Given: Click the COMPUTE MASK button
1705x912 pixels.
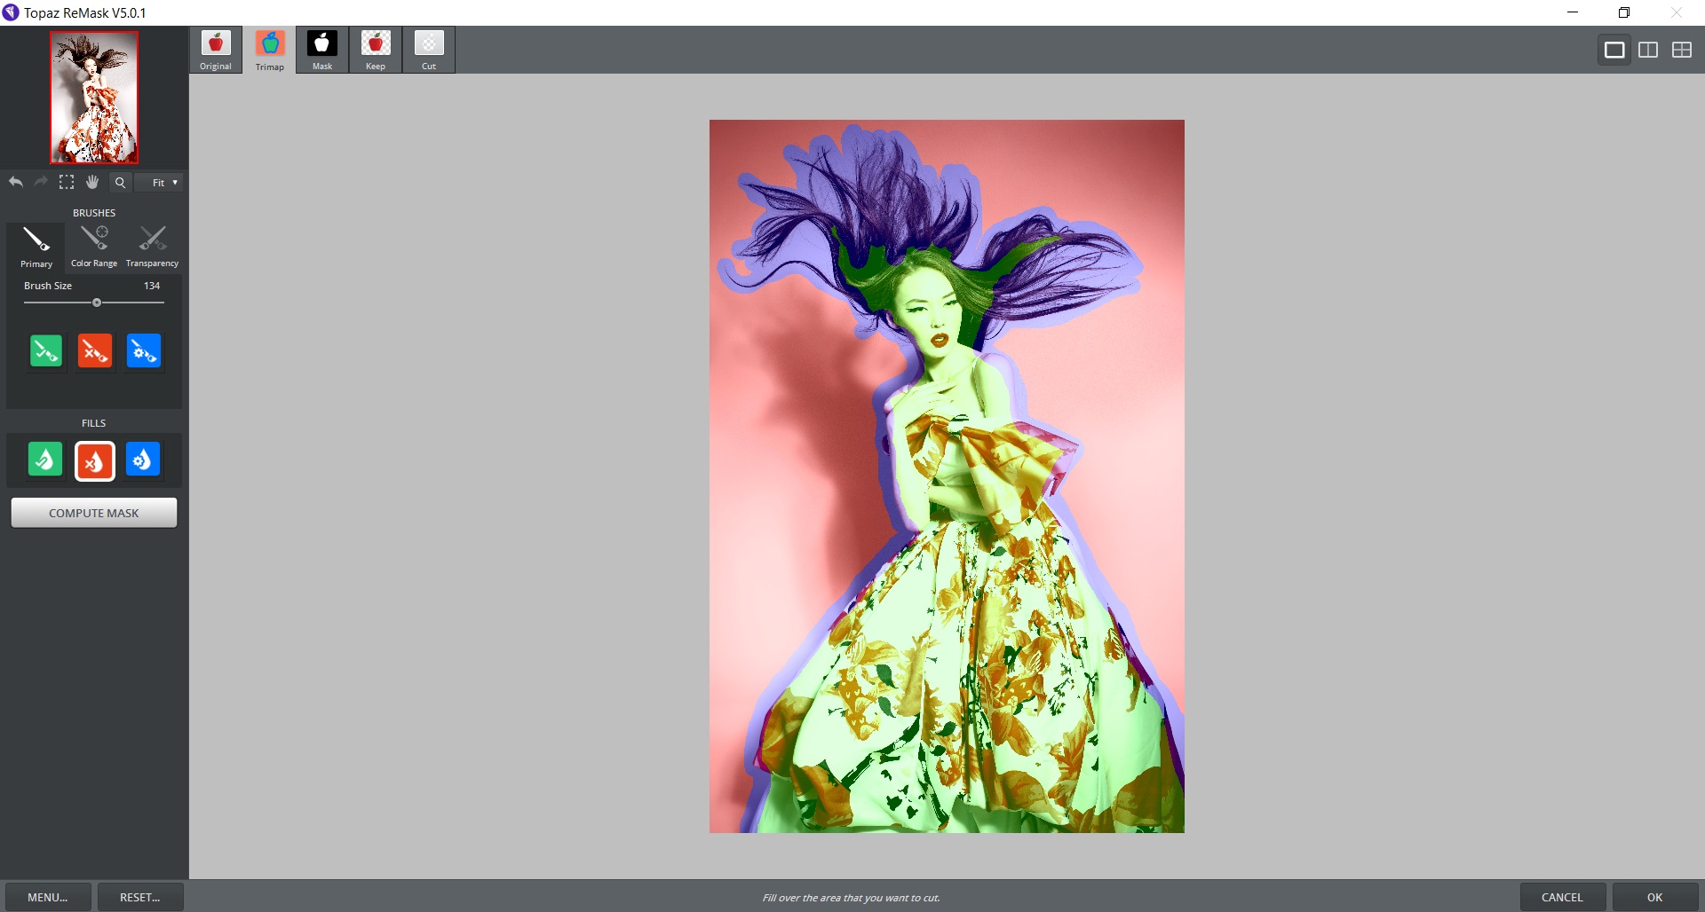Looking at the screenshot, I should click(93, 512).
